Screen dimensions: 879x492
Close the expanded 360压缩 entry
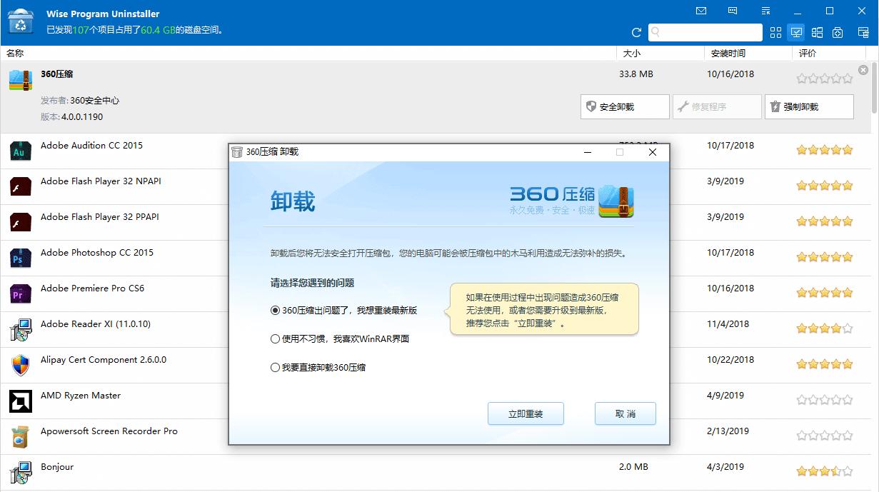pyautogui.click(x=863, y=70)
